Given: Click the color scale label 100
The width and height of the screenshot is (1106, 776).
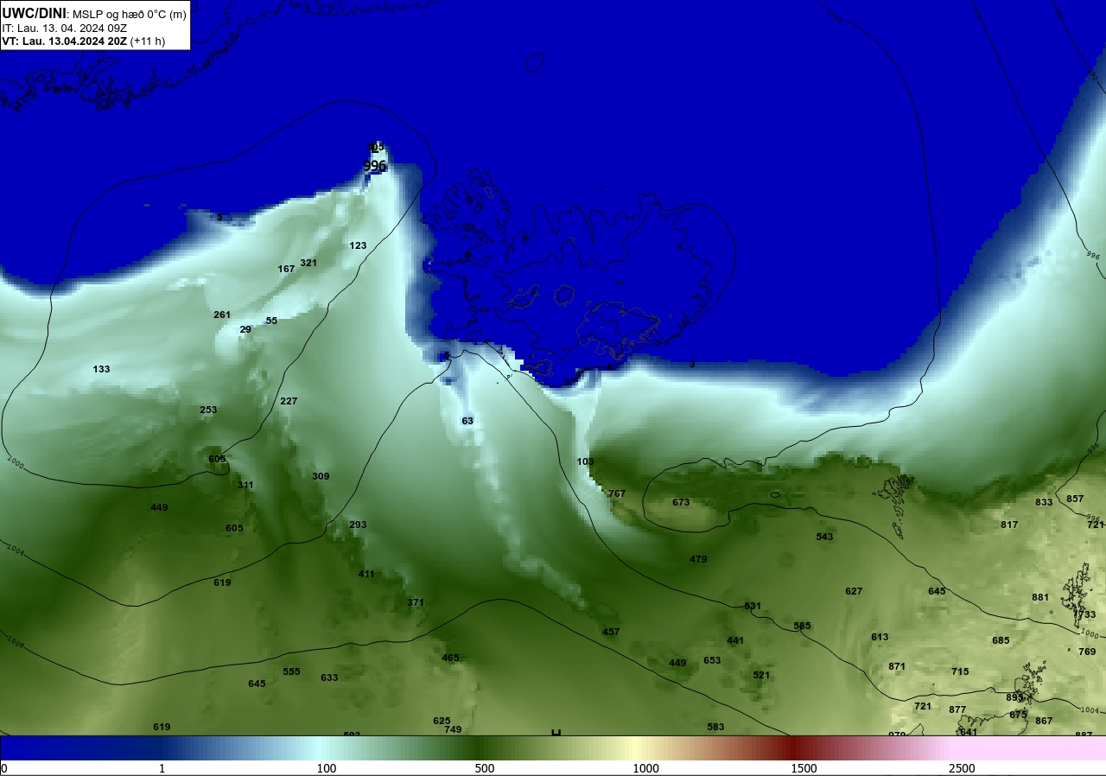Looking at the screenshot, I should point(326,768).
